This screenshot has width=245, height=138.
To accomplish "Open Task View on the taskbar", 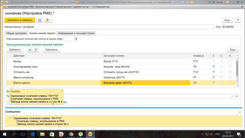I will click(x=23, y=134).
